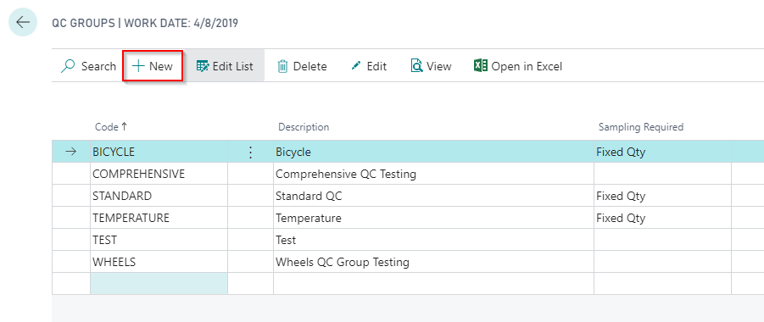Open the list in Excel

518,66
